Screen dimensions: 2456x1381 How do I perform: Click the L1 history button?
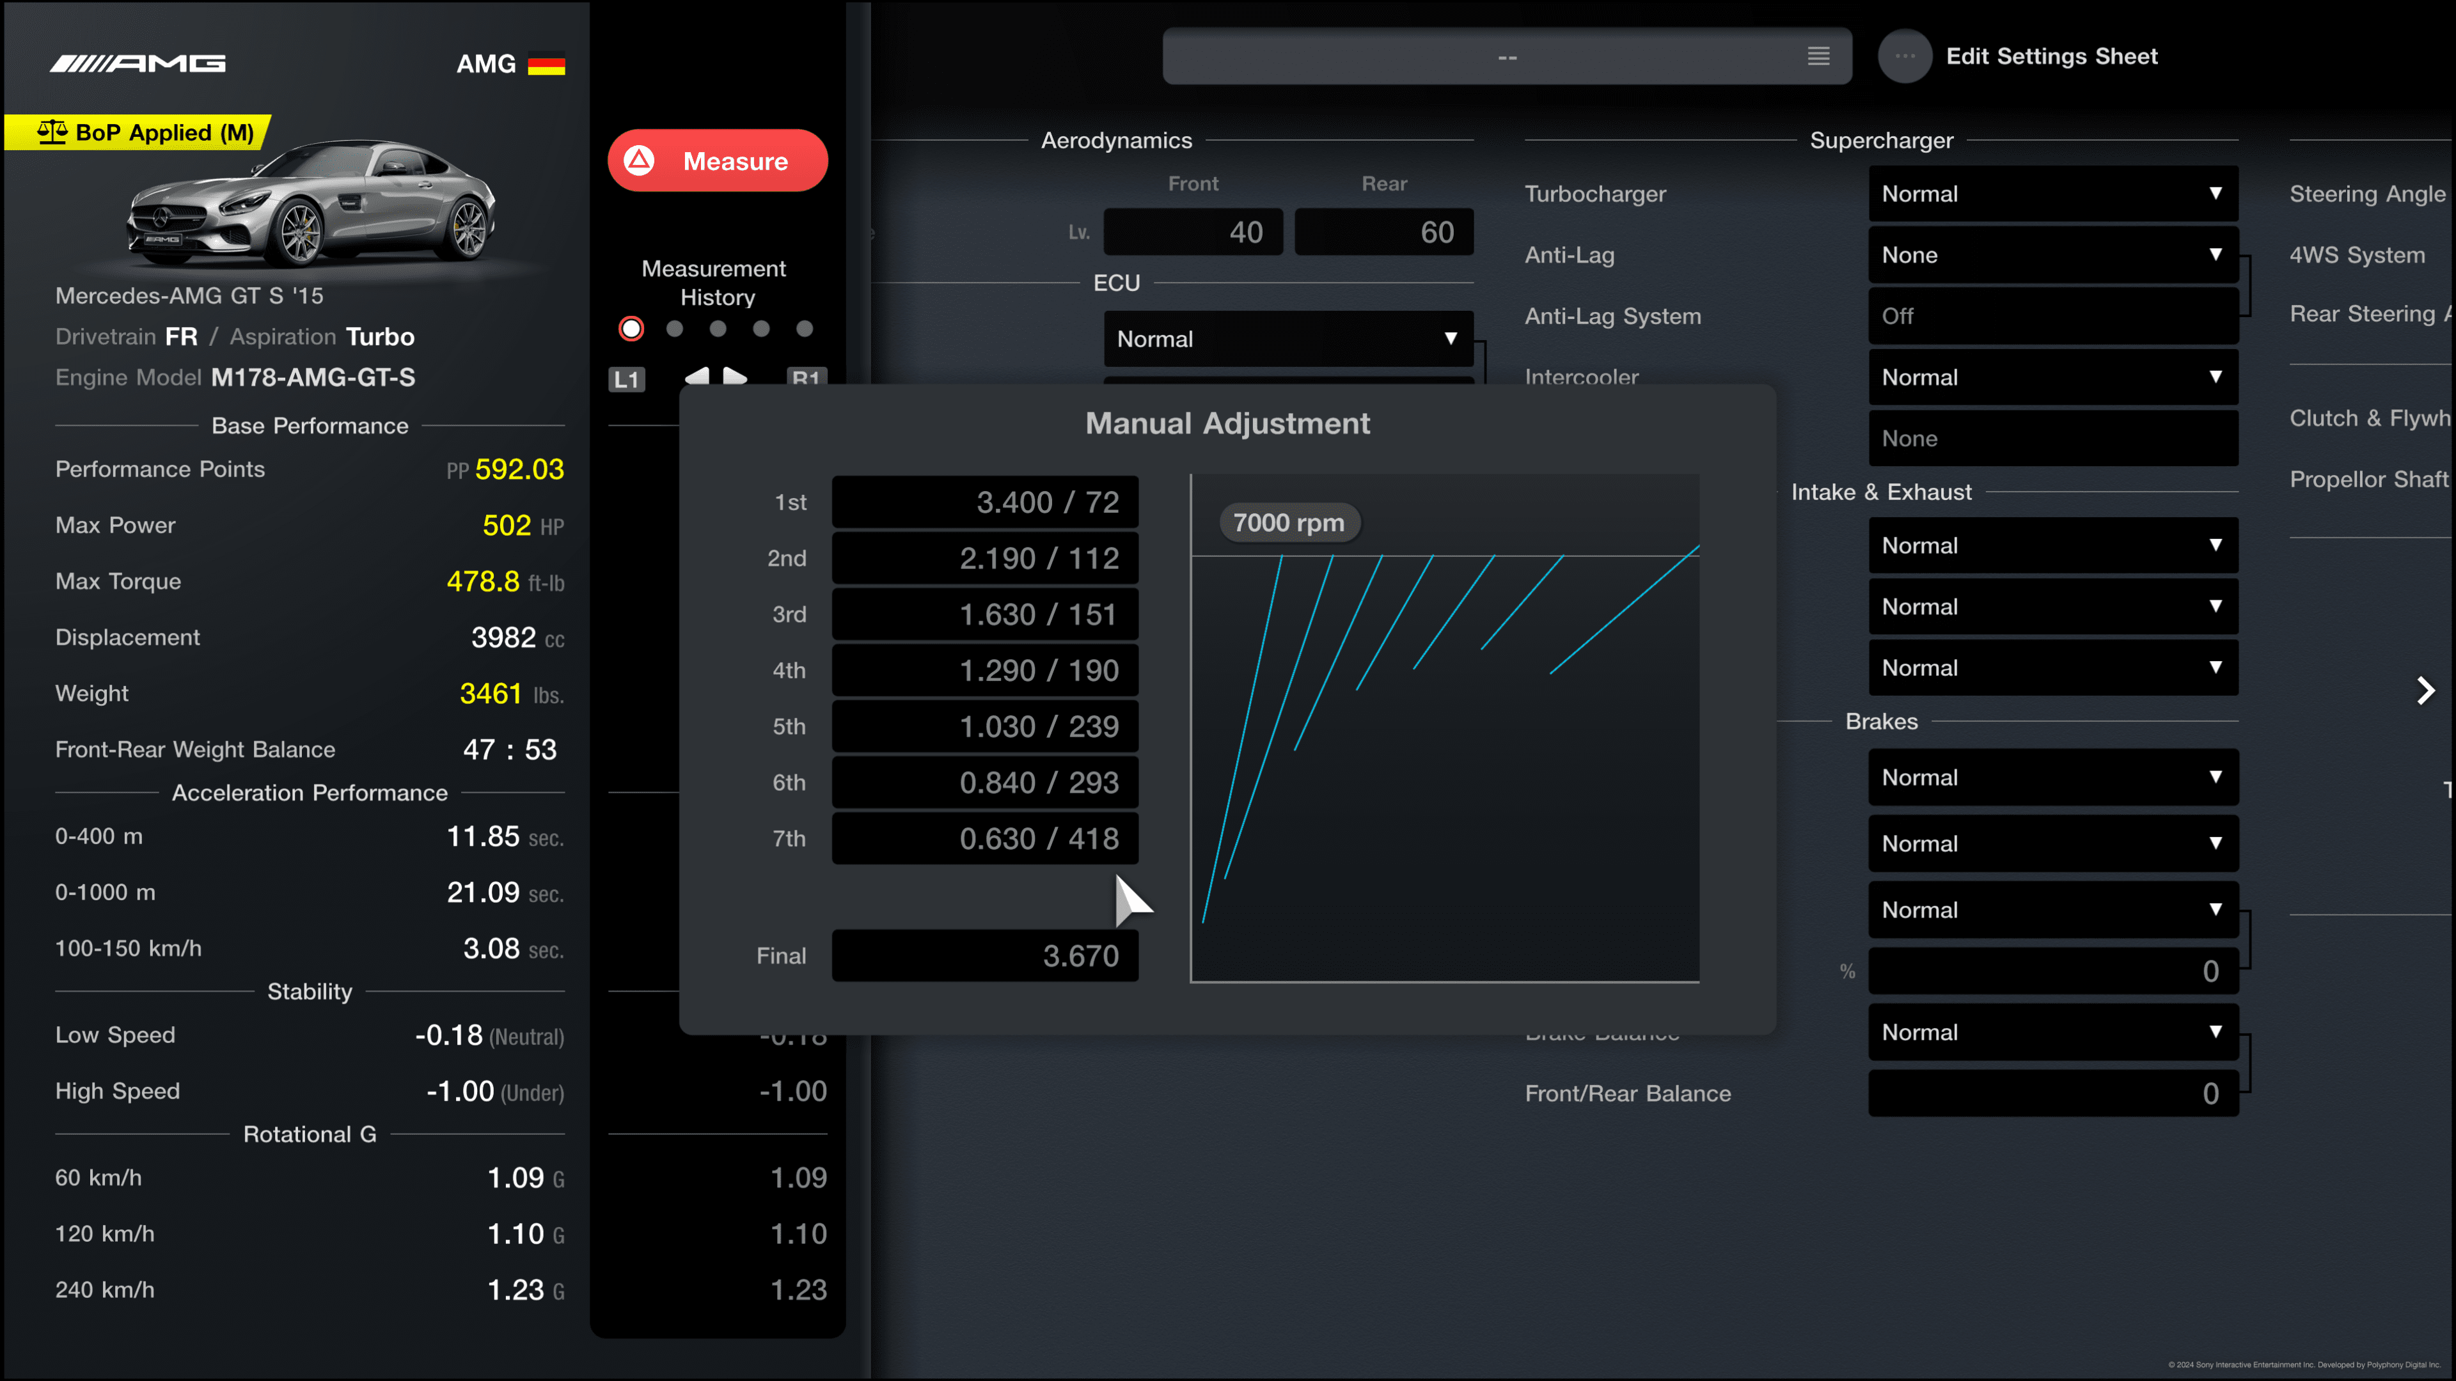coord(626,379)
